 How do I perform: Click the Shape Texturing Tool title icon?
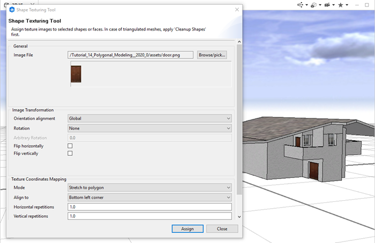12,10
